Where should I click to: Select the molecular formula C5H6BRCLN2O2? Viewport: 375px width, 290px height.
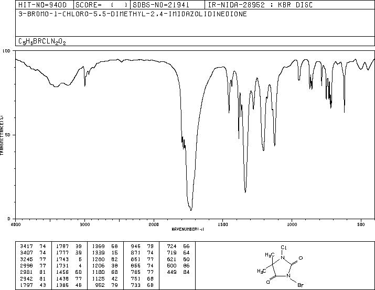pos(42,41)
